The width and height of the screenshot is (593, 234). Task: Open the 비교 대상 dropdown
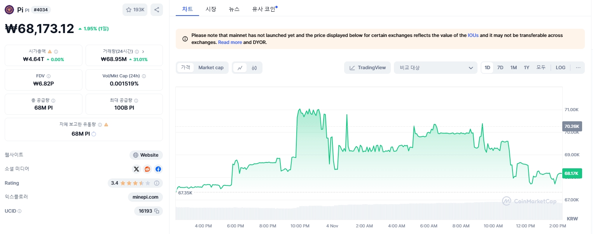tap(436, 68)
